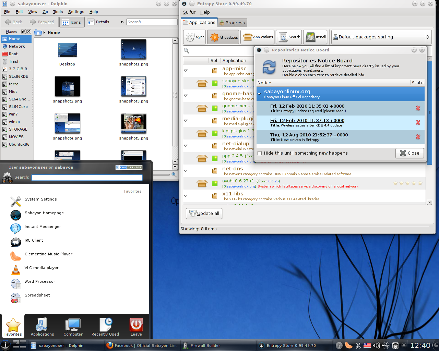The image size is (439, 351).
Task: Open the Leave tab in KDE menu
Action: [x=136, y=327]
